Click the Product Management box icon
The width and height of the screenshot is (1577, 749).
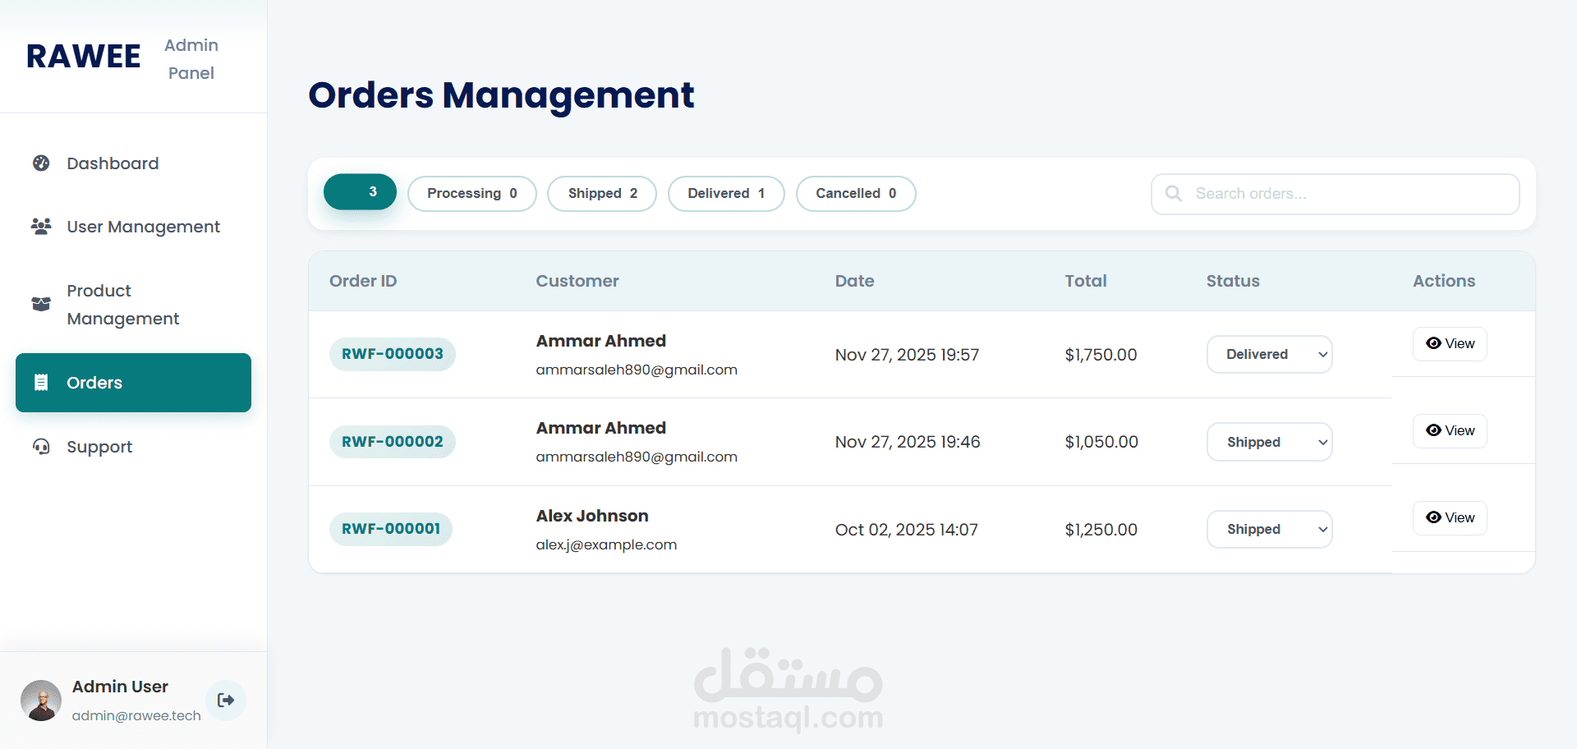tap(41, 304)
